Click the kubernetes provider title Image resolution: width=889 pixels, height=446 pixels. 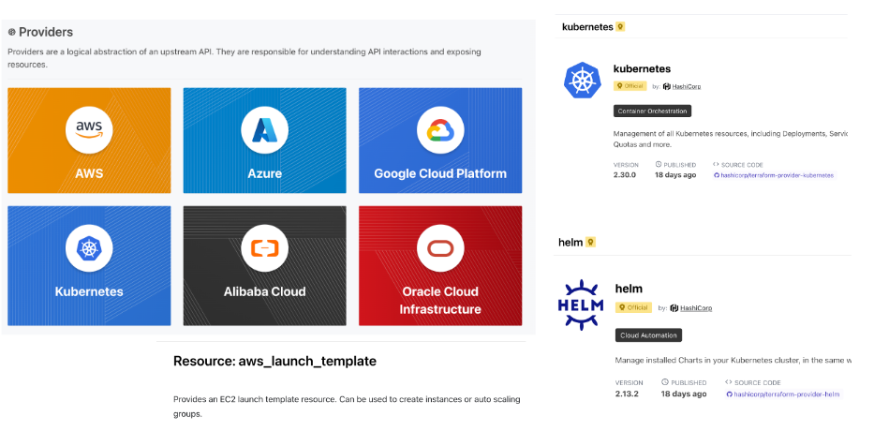(642, 68)
